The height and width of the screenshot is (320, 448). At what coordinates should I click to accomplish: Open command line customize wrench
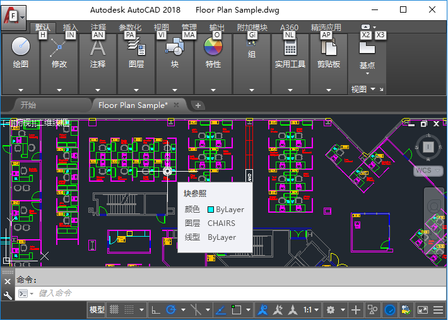click(x=8, y=295)
